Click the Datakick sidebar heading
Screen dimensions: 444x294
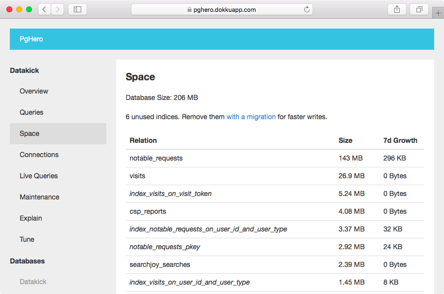[24, 70]
